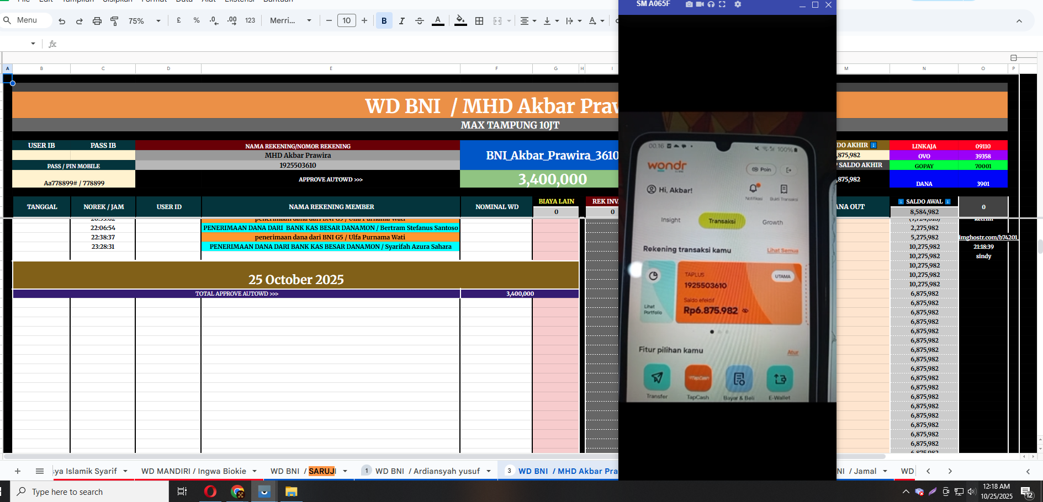Click the screenshot camera icon in SM A065F window
This screenshot has width=1043, height=502.
[689, 4]
